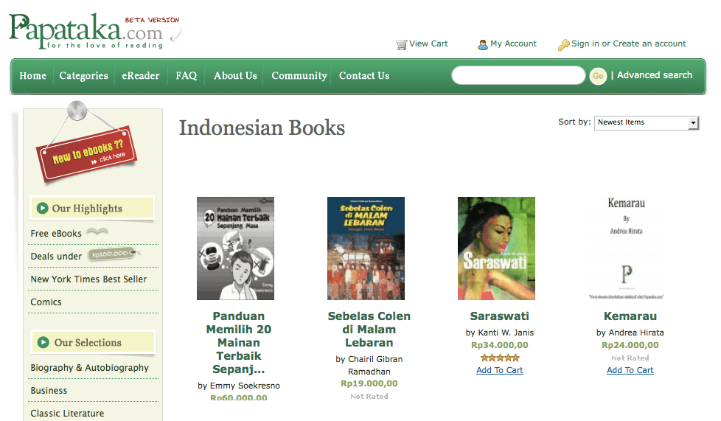
Task: Click author text 'by Emmy Soekresno'
Action: point(239,386)
